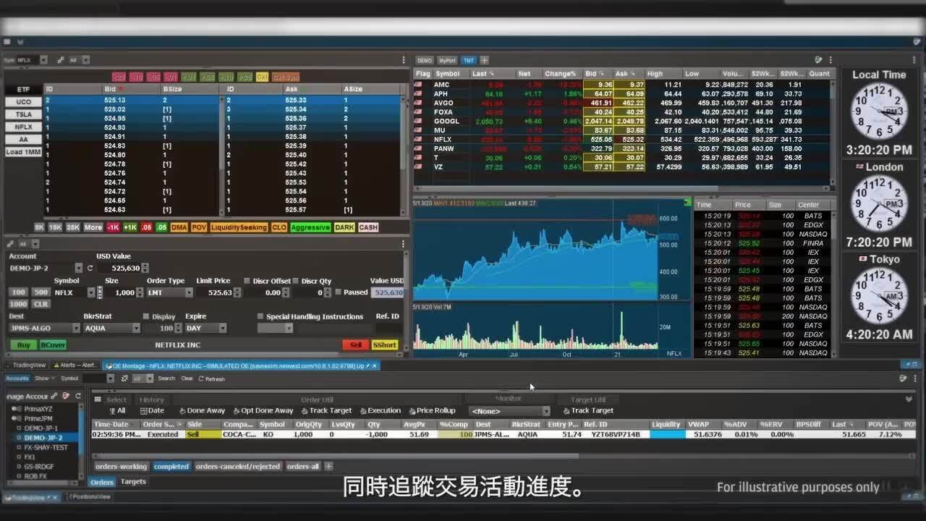
Task: Switch to the MyPort watchlist tab
Action: [448, 60]
